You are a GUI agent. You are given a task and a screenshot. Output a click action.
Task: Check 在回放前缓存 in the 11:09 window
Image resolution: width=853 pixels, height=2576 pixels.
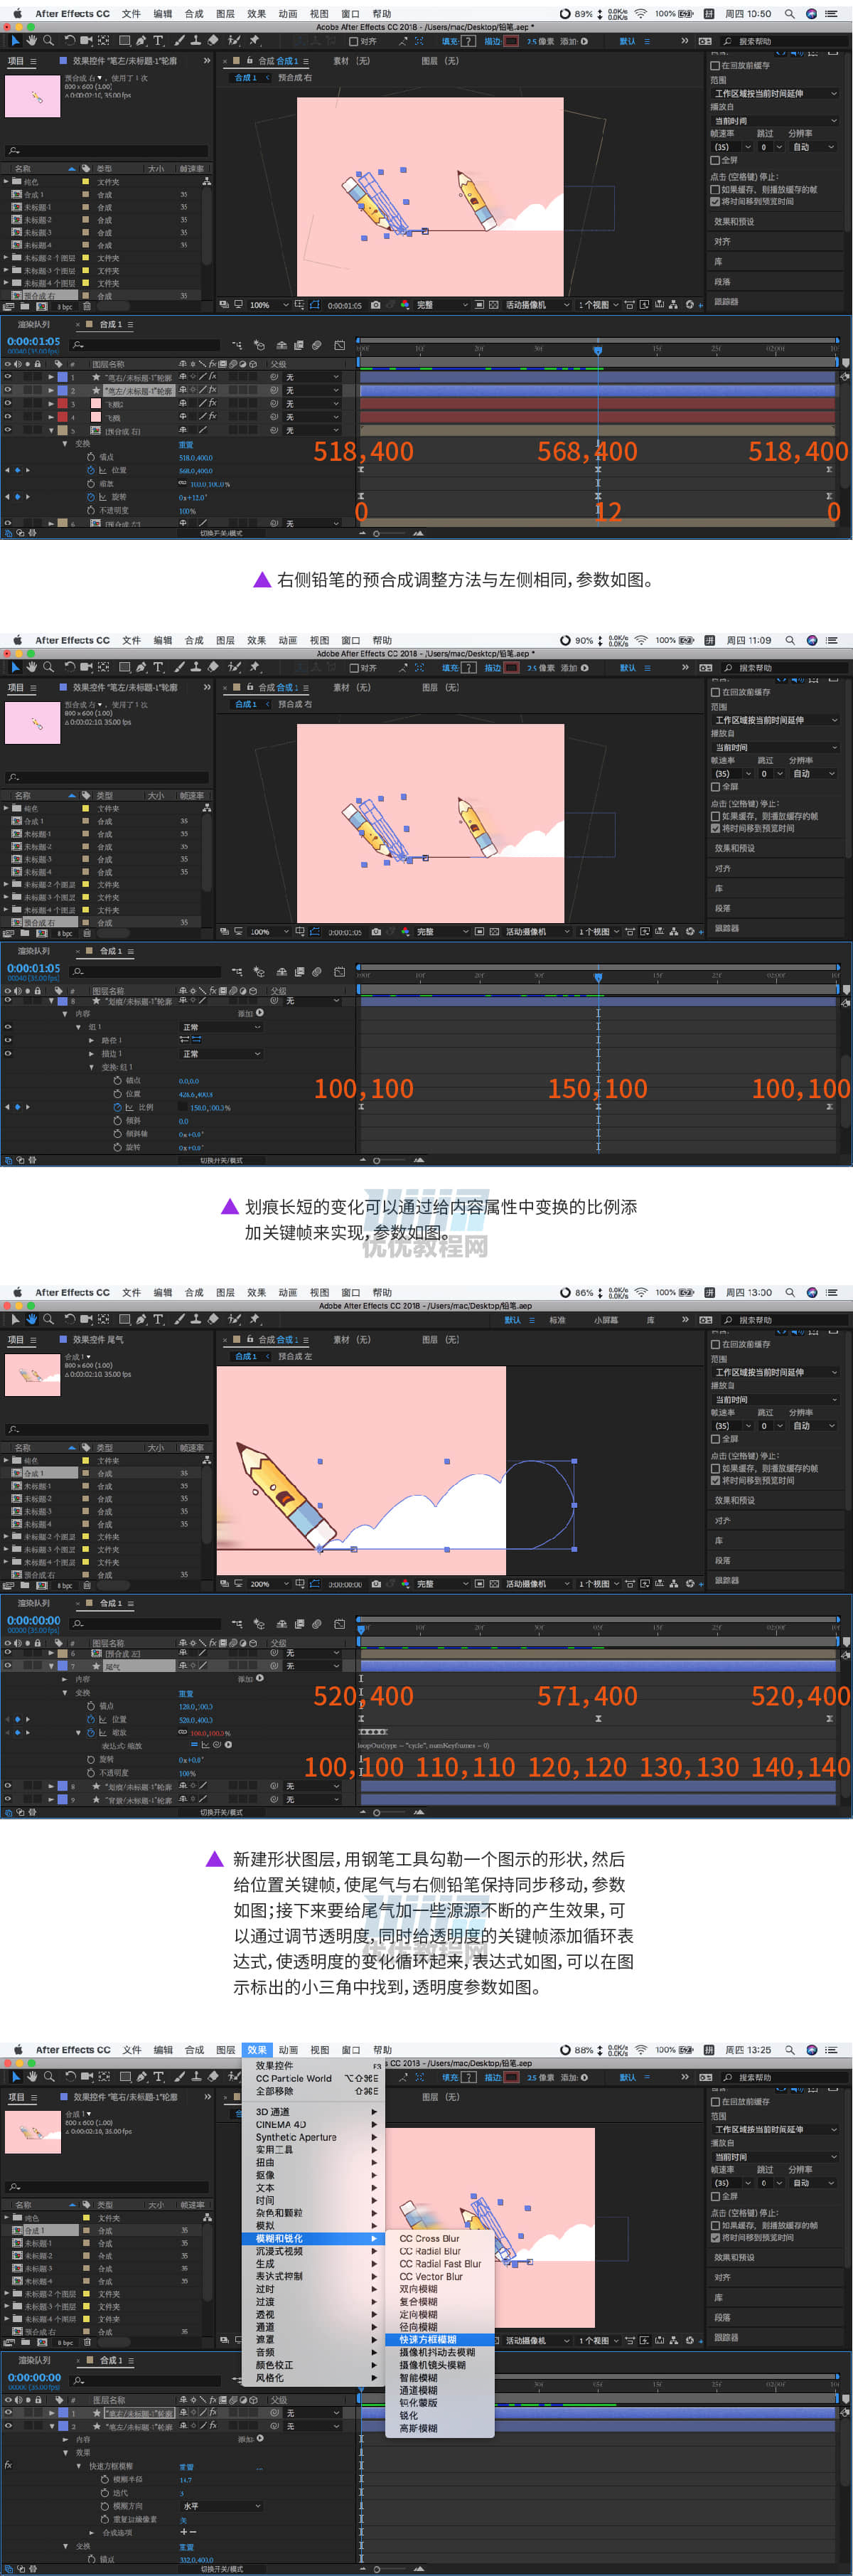click(x=715, y=692)
